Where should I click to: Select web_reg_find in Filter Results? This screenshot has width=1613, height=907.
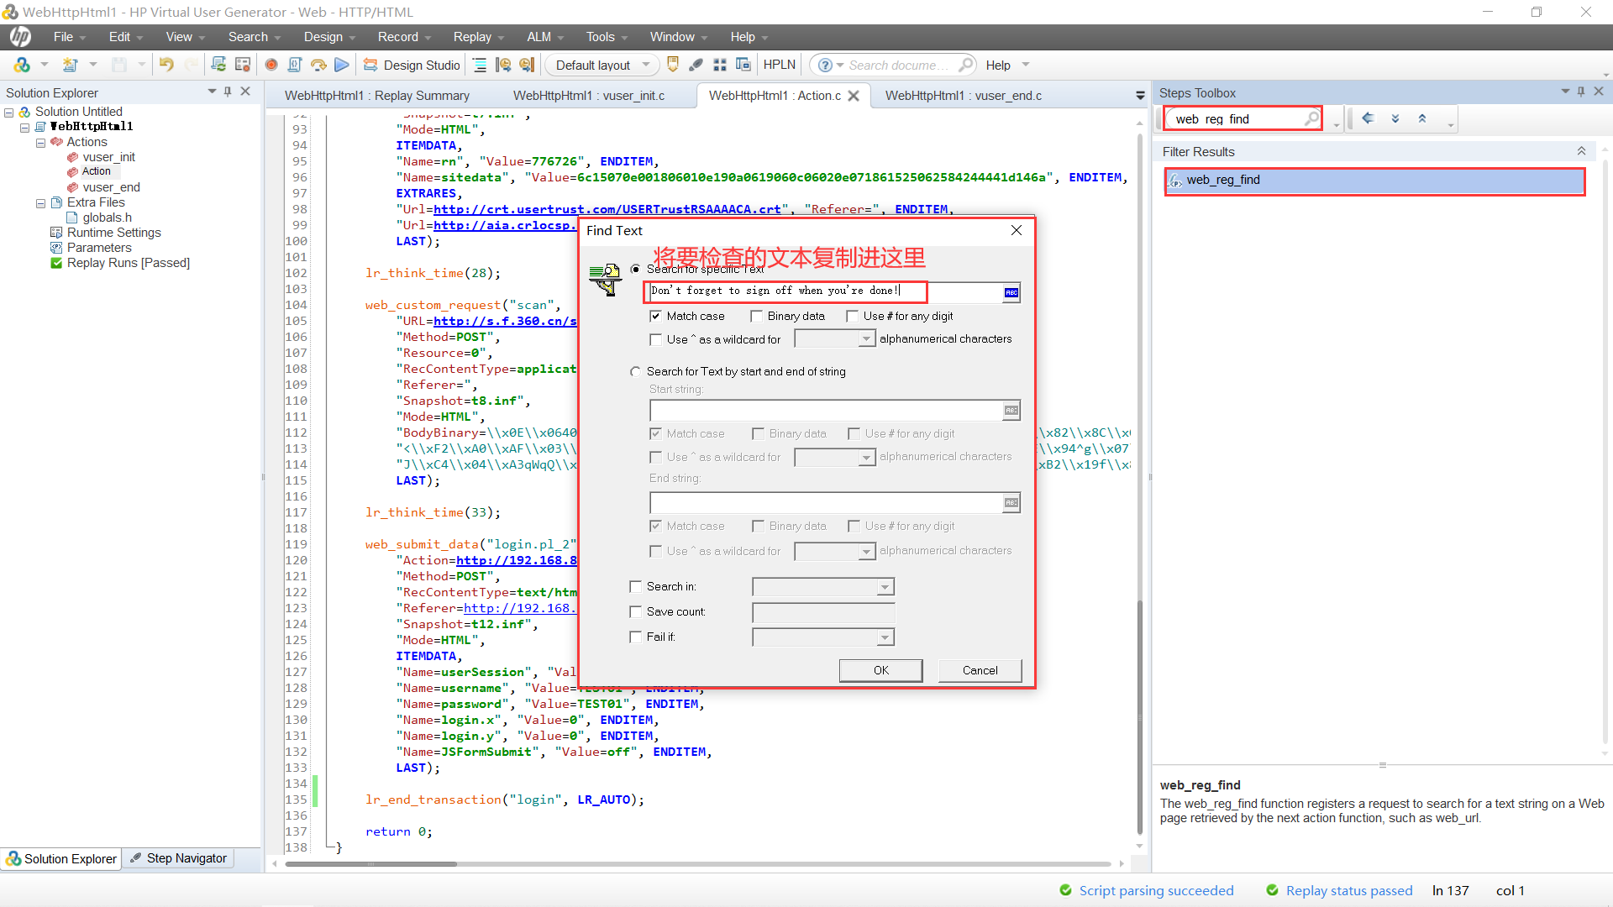pos(1374,180)
